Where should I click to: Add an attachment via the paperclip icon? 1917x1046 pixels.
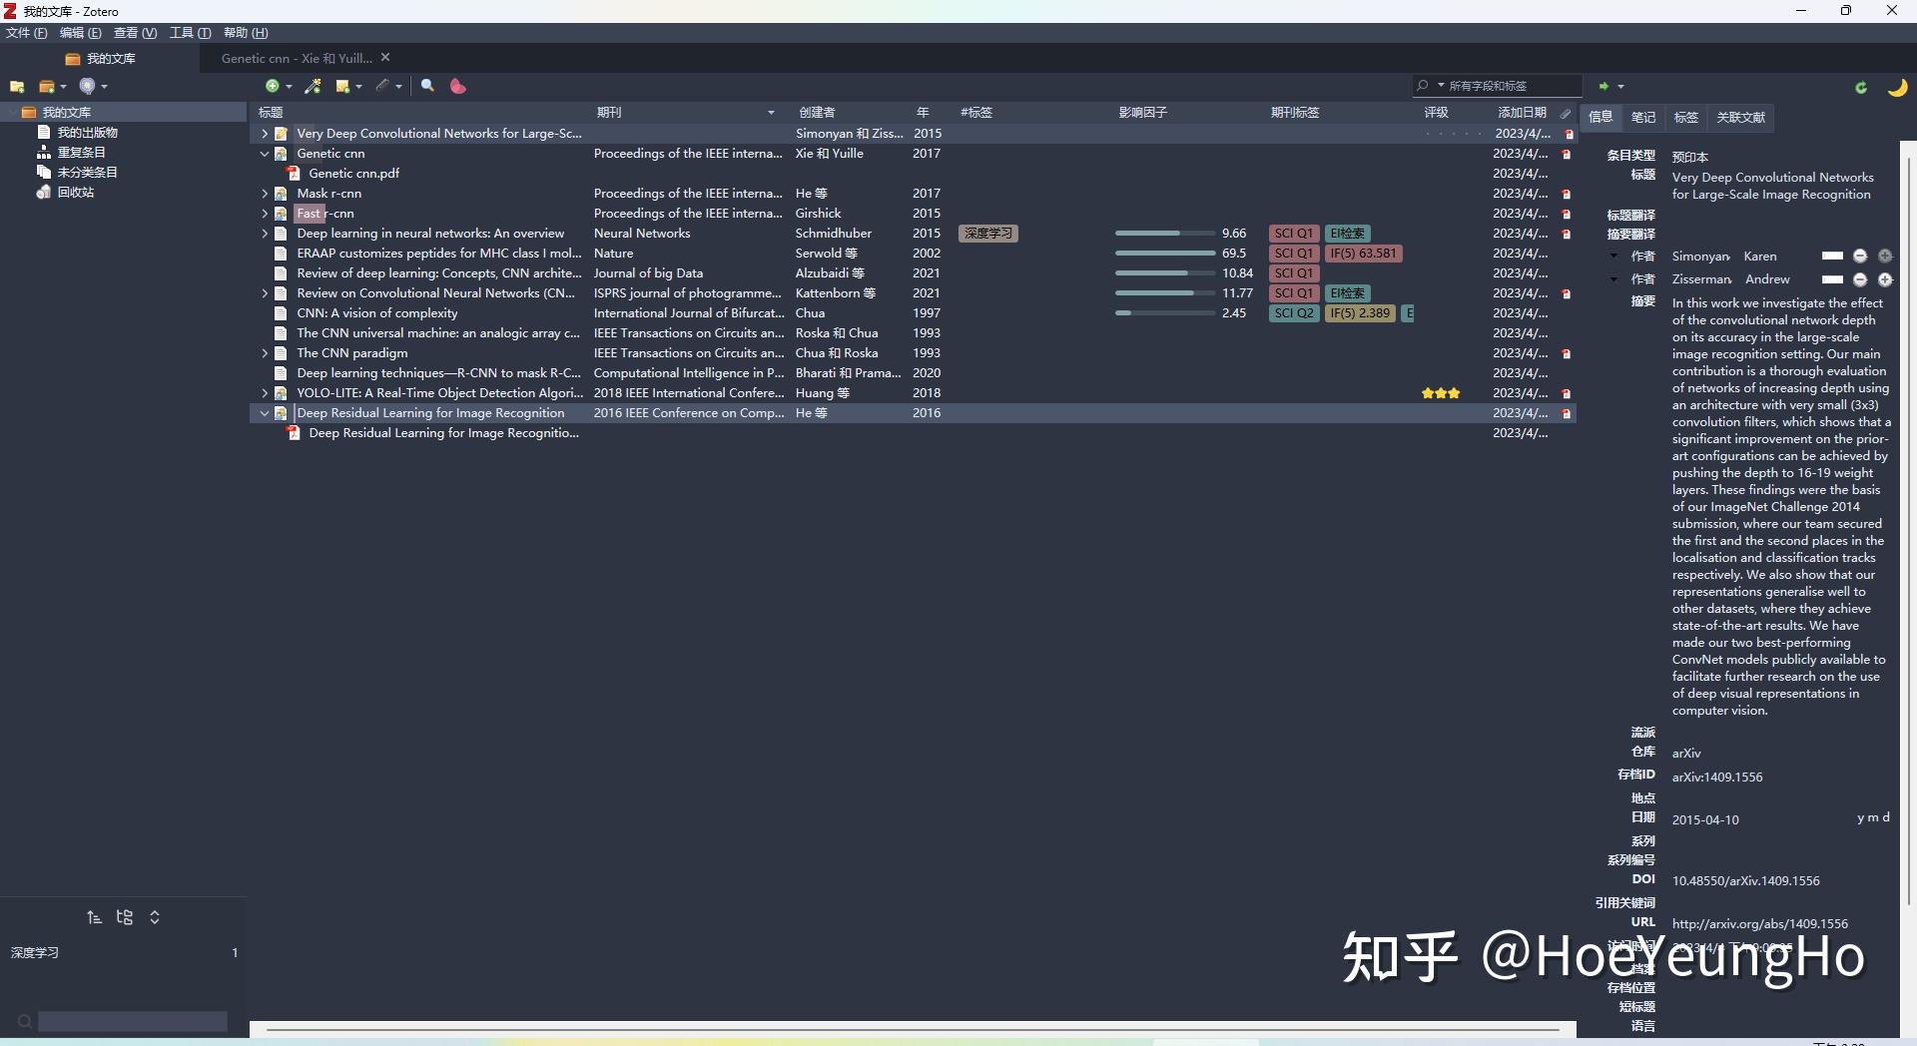pyautogui.click(x=384, y=86)
